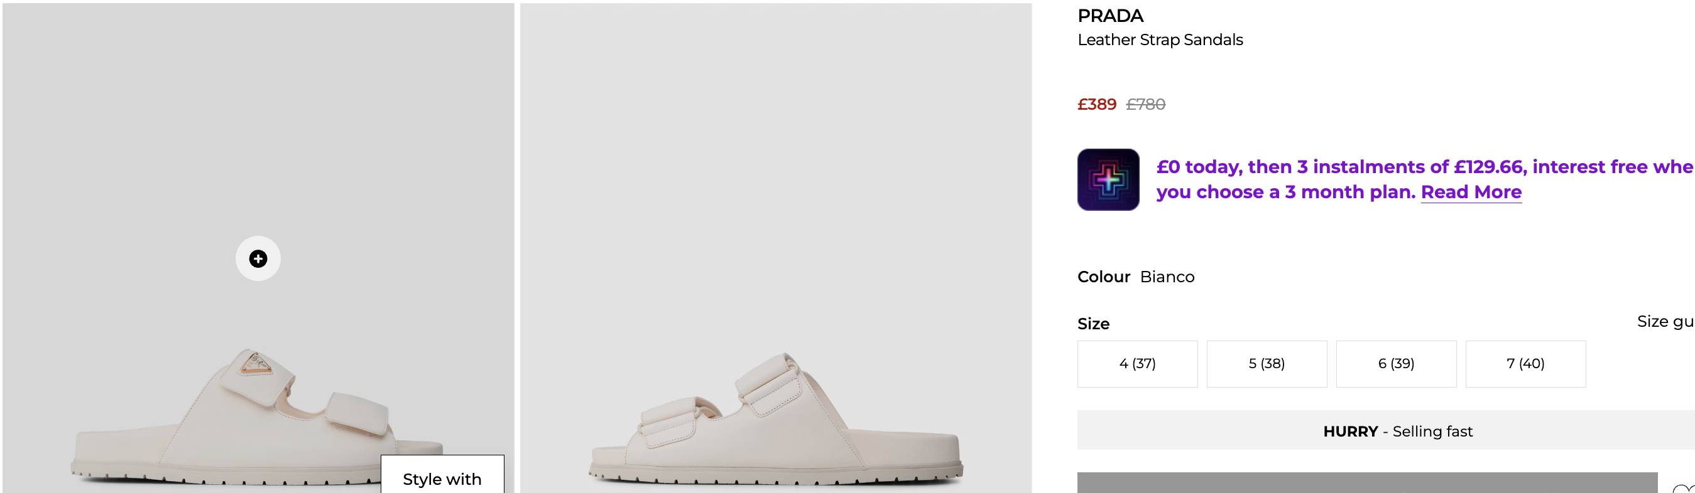Viewport: 1695px width, 493px height.
Task: Pick size 6 (39)
Action: 1395,364
